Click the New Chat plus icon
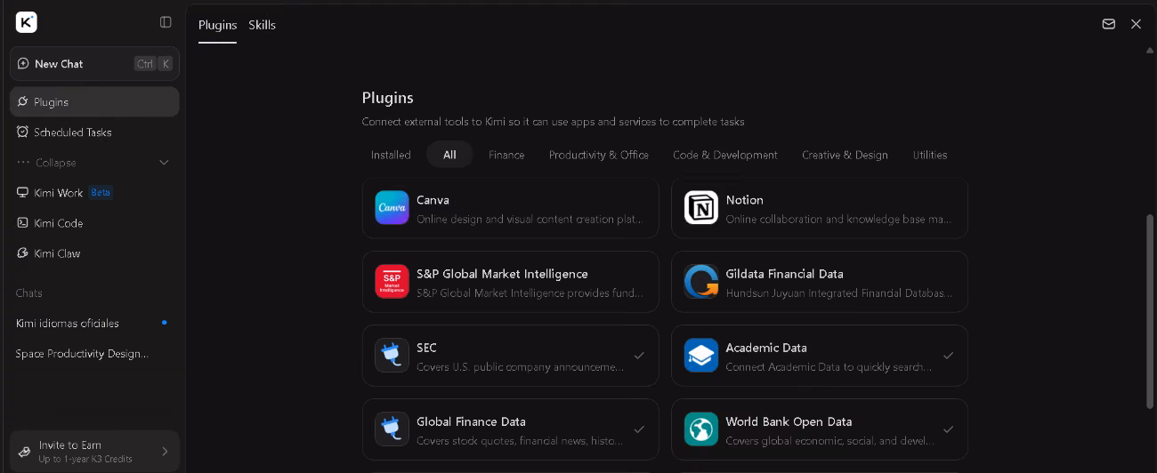This screenshot has width=1157, height=473. [23, 64]
